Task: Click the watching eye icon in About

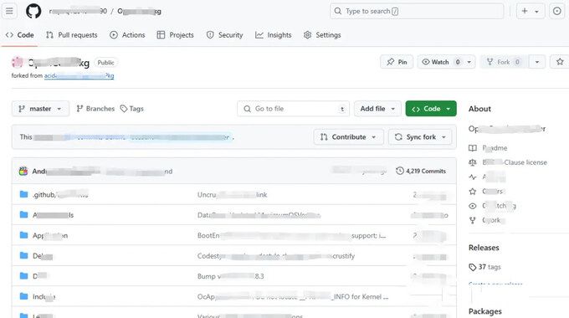Action: click(473, 206)
